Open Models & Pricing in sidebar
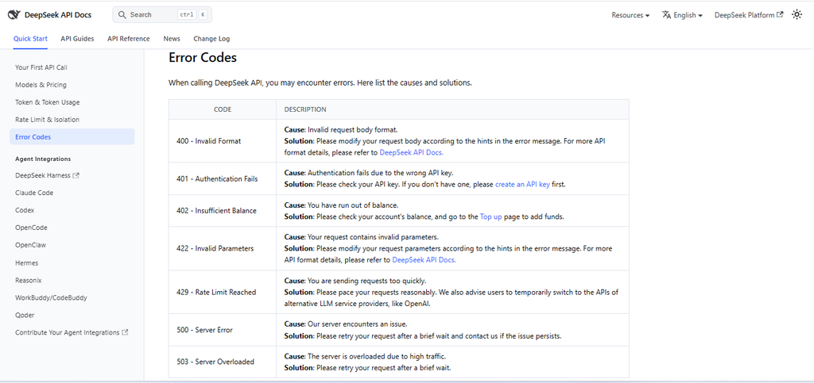This screenshot has height=383, width=814. [x=41, y=85]
